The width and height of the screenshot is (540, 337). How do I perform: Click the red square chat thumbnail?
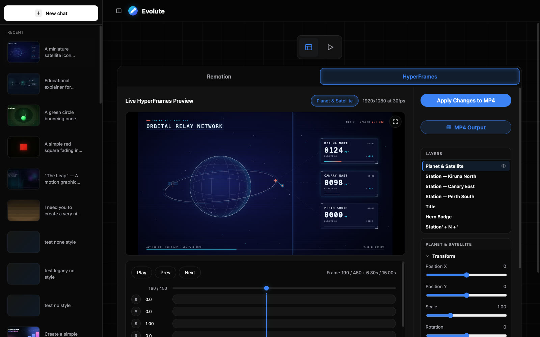24,147
